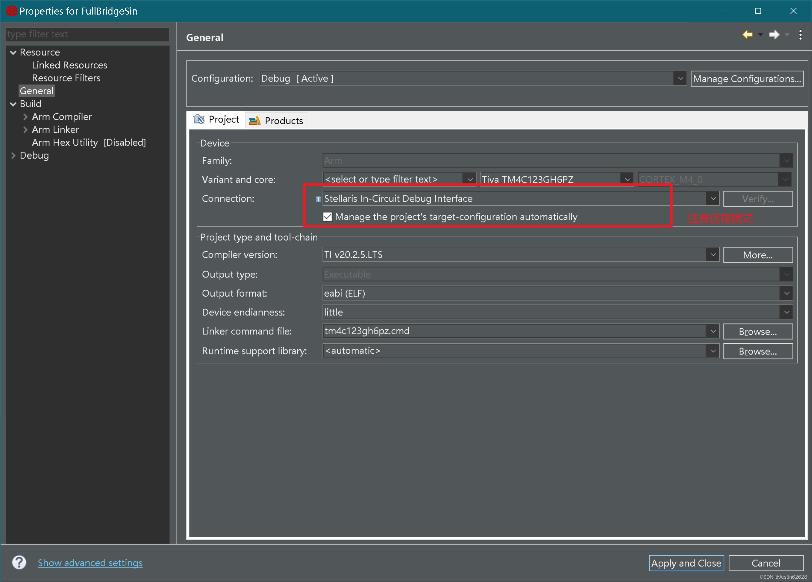
Task: Click the help question mark icon
Action: pyautogui.click(x=19, y=562)
